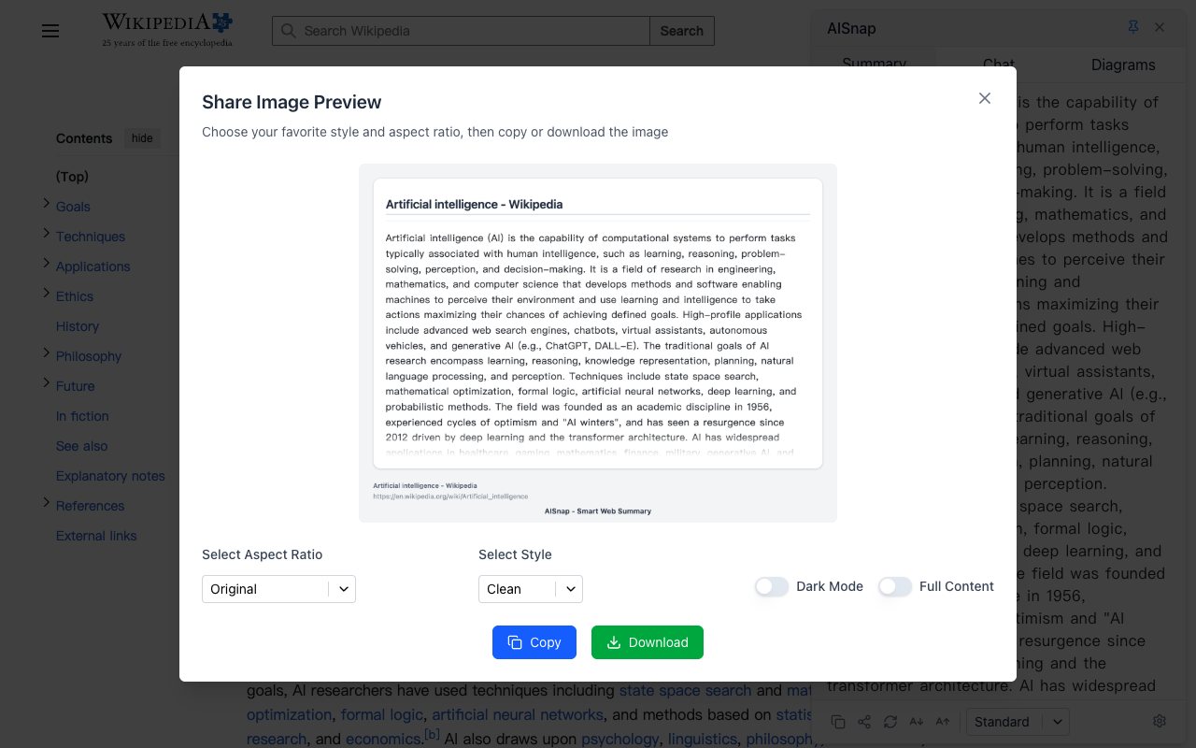Copy summary using AISnap toolbar copy icon
1196x748 pixels.
point(838,722)
